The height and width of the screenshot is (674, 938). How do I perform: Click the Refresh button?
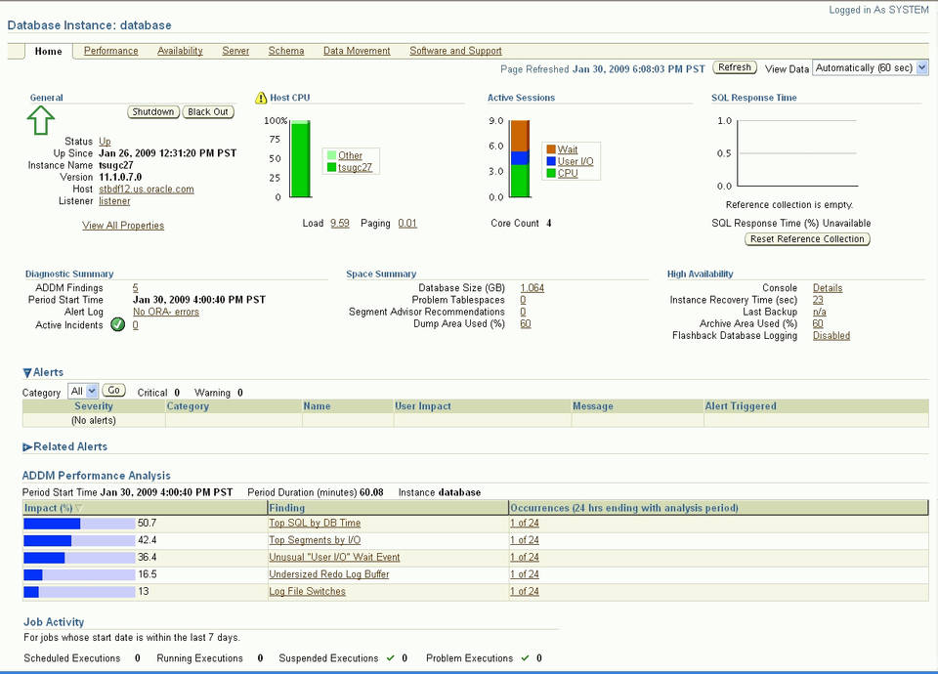click(x=734, y=66)
